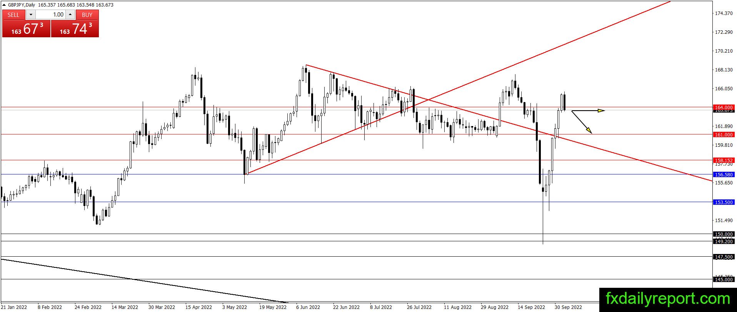Click the yellow downward arrow head
This screenshot has height=312, width=737.
589,131
